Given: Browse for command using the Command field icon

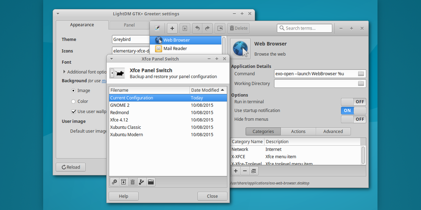Looking at the screenshot, I should tap(361, 73).
